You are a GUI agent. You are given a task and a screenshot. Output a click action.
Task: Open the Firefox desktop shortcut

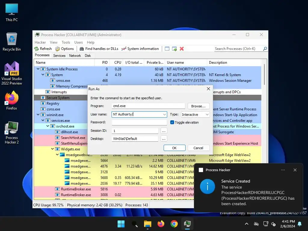point(12,100)
